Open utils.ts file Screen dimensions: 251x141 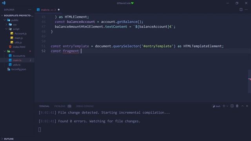(x=16, y=65)
